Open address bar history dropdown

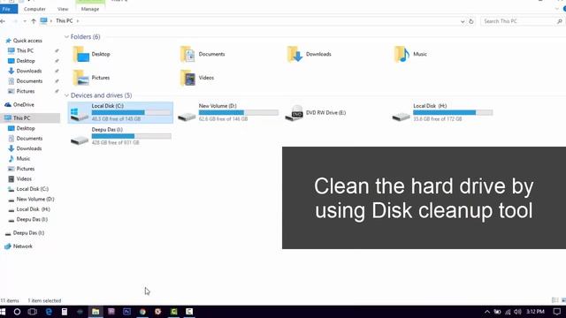(x=463, y=21)
